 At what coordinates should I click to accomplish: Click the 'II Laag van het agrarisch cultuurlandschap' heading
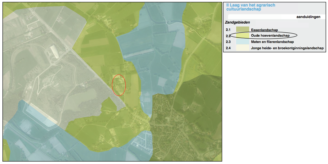point(250,7)
